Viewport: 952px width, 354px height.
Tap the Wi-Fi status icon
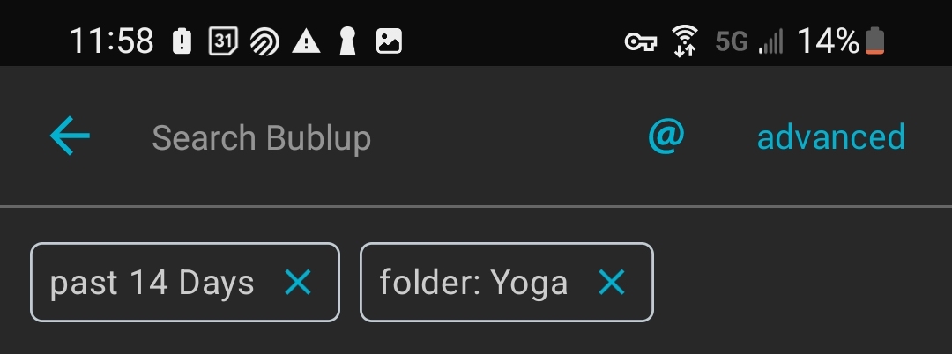684,41
